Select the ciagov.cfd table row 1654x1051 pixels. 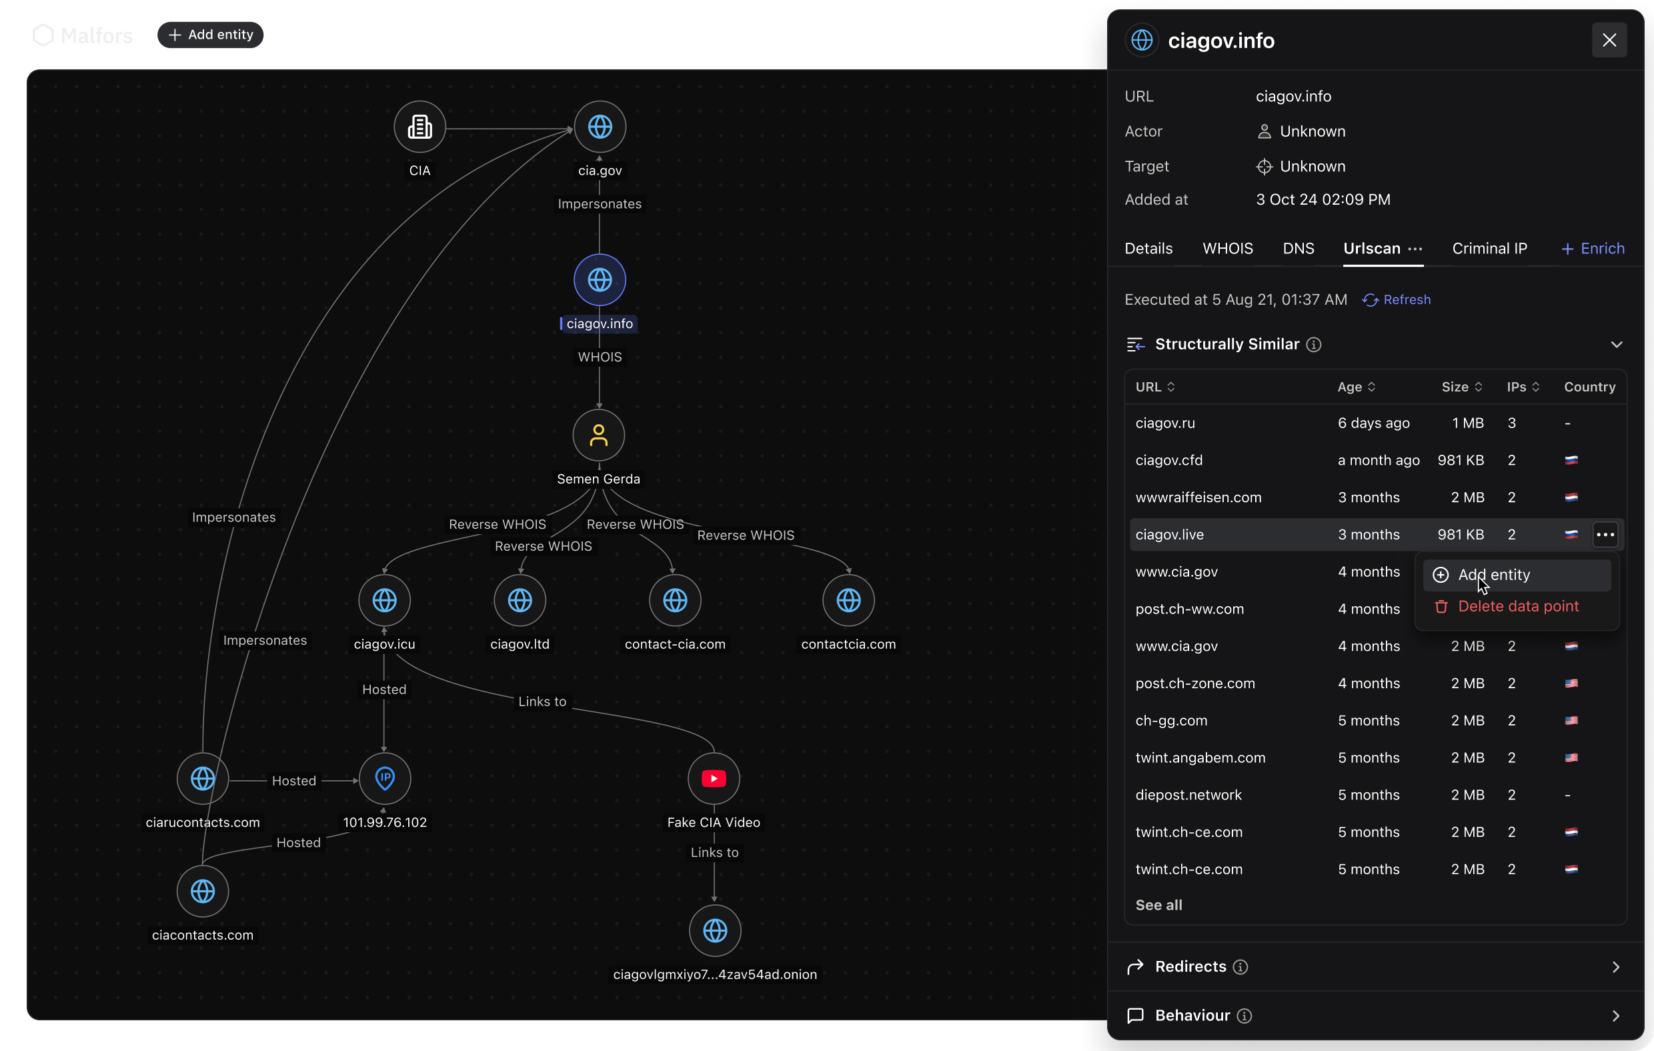coord(1376,460)
